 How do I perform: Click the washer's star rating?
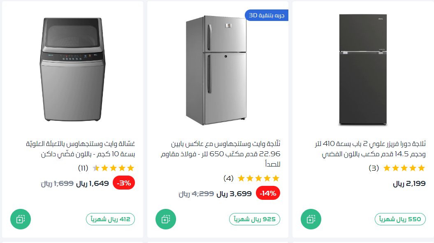(x=113, y=168)
